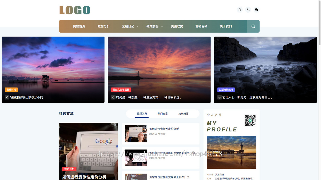Click the purple sunset pier banner image
Screen dimensions: 321x180
53,70
